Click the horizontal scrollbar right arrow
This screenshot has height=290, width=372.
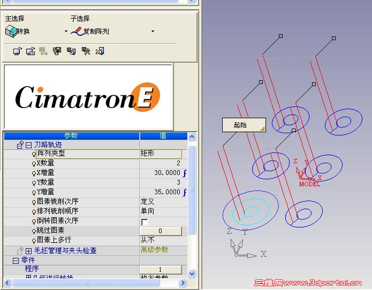(183, 283)
